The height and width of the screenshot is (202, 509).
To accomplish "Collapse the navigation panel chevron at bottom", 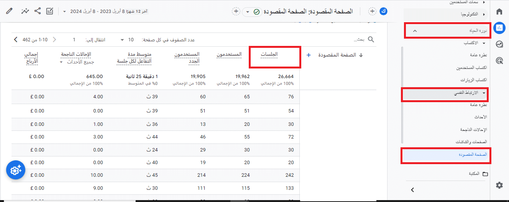I will (x=412, y=189).
